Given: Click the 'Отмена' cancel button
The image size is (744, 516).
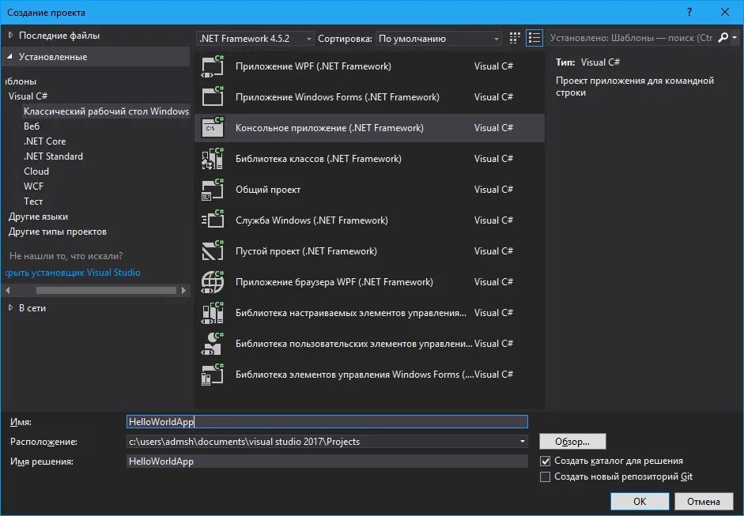Looking at the screenshot, I should (x=704, y=501).
